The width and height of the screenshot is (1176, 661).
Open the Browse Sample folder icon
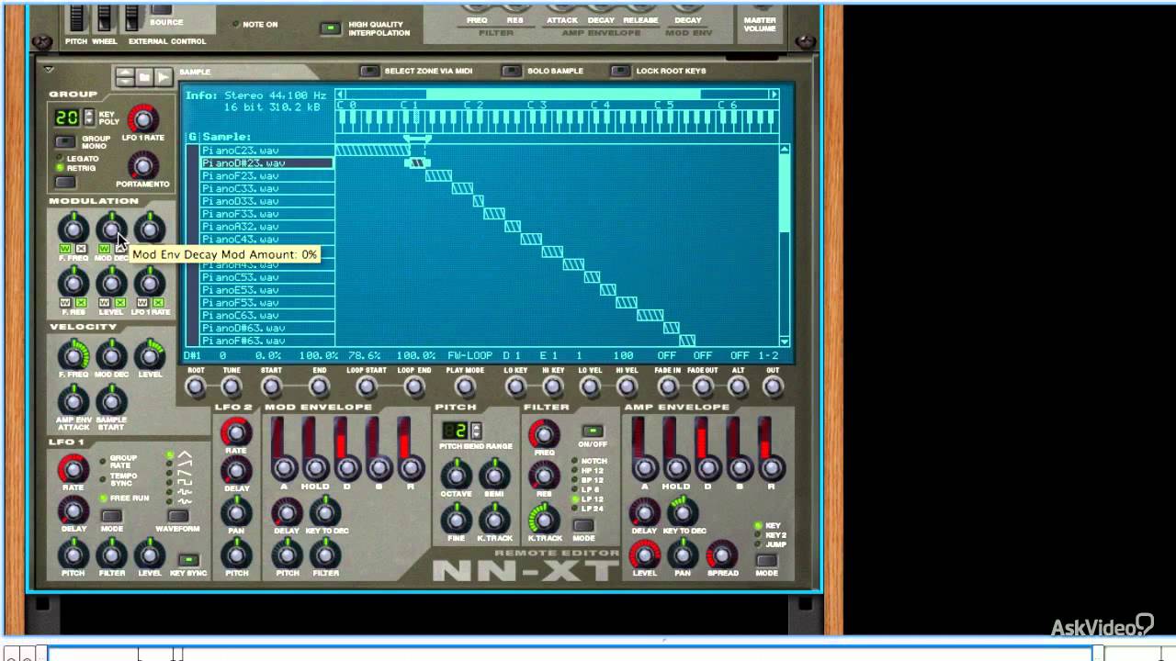pos(144,78)
